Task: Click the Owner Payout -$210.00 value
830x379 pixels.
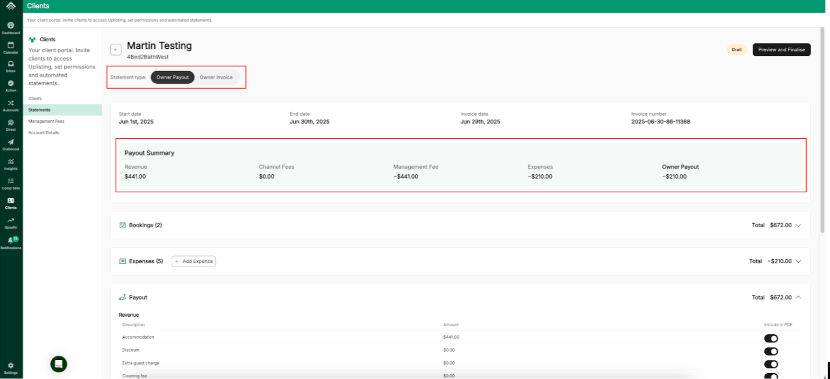Action: 674,177
